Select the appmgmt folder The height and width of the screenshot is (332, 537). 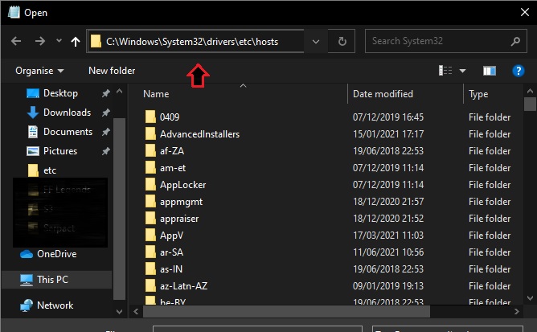[x=181, y=202]
